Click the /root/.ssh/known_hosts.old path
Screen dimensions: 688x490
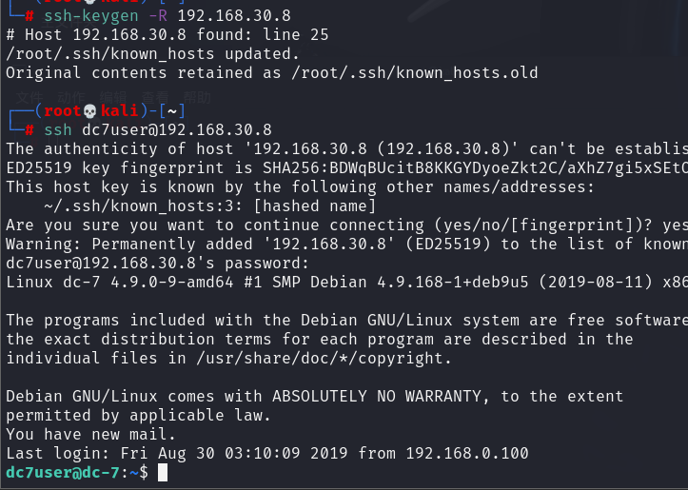pos(415,73)
